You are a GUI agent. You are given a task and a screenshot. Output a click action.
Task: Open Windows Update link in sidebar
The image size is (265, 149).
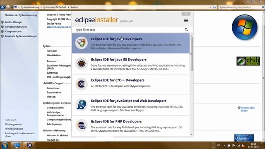pyautogui.click(x=14, y=129)
